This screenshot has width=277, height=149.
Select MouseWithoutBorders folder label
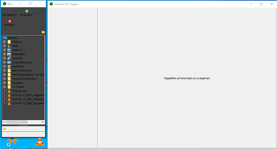(x=24, y=79)
